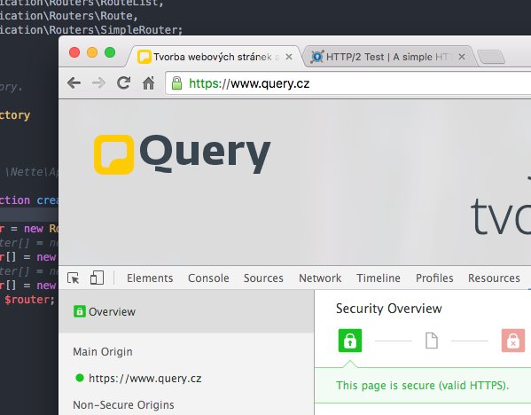Go back using the browser back arrow
This screenshot has height=415, width=531.
(74, 83)
